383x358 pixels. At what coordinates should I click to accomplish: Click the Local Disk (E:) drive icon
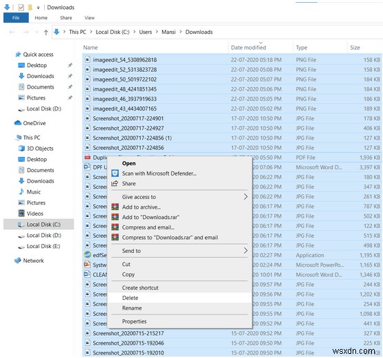pos(21,247)
